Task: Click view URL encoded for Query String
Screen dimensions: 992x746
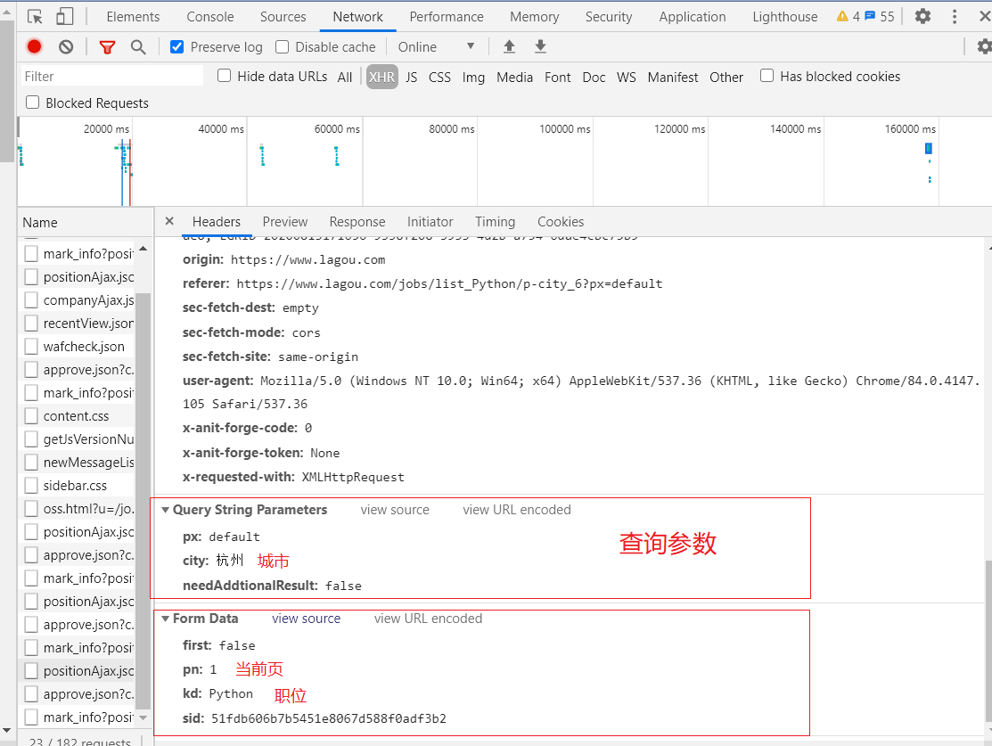Action: click(516, 510)
